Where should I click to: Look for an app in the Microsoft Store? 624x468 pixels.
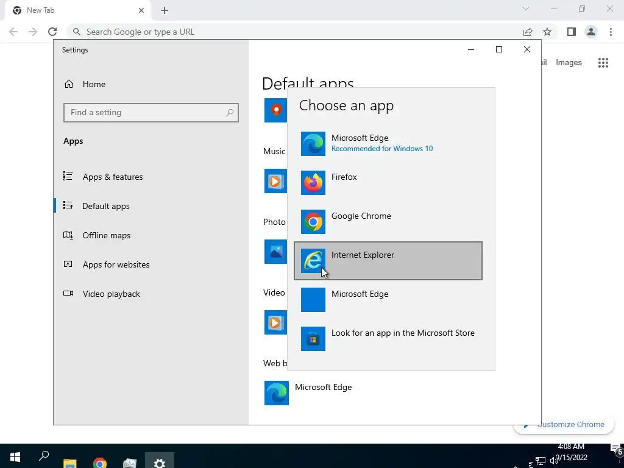388,339
